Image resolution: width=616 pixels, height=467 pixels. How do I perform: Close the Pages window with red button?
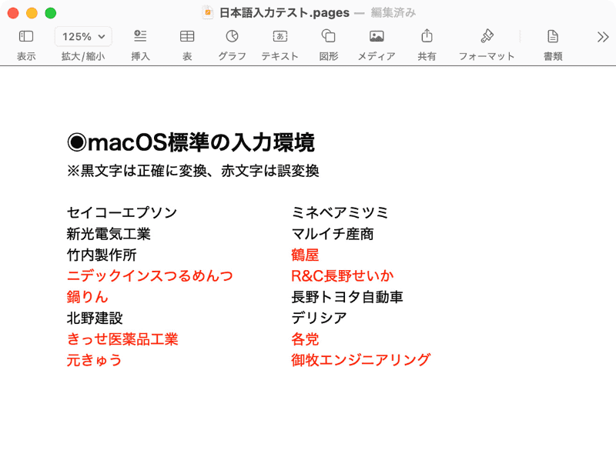point(13,13)
